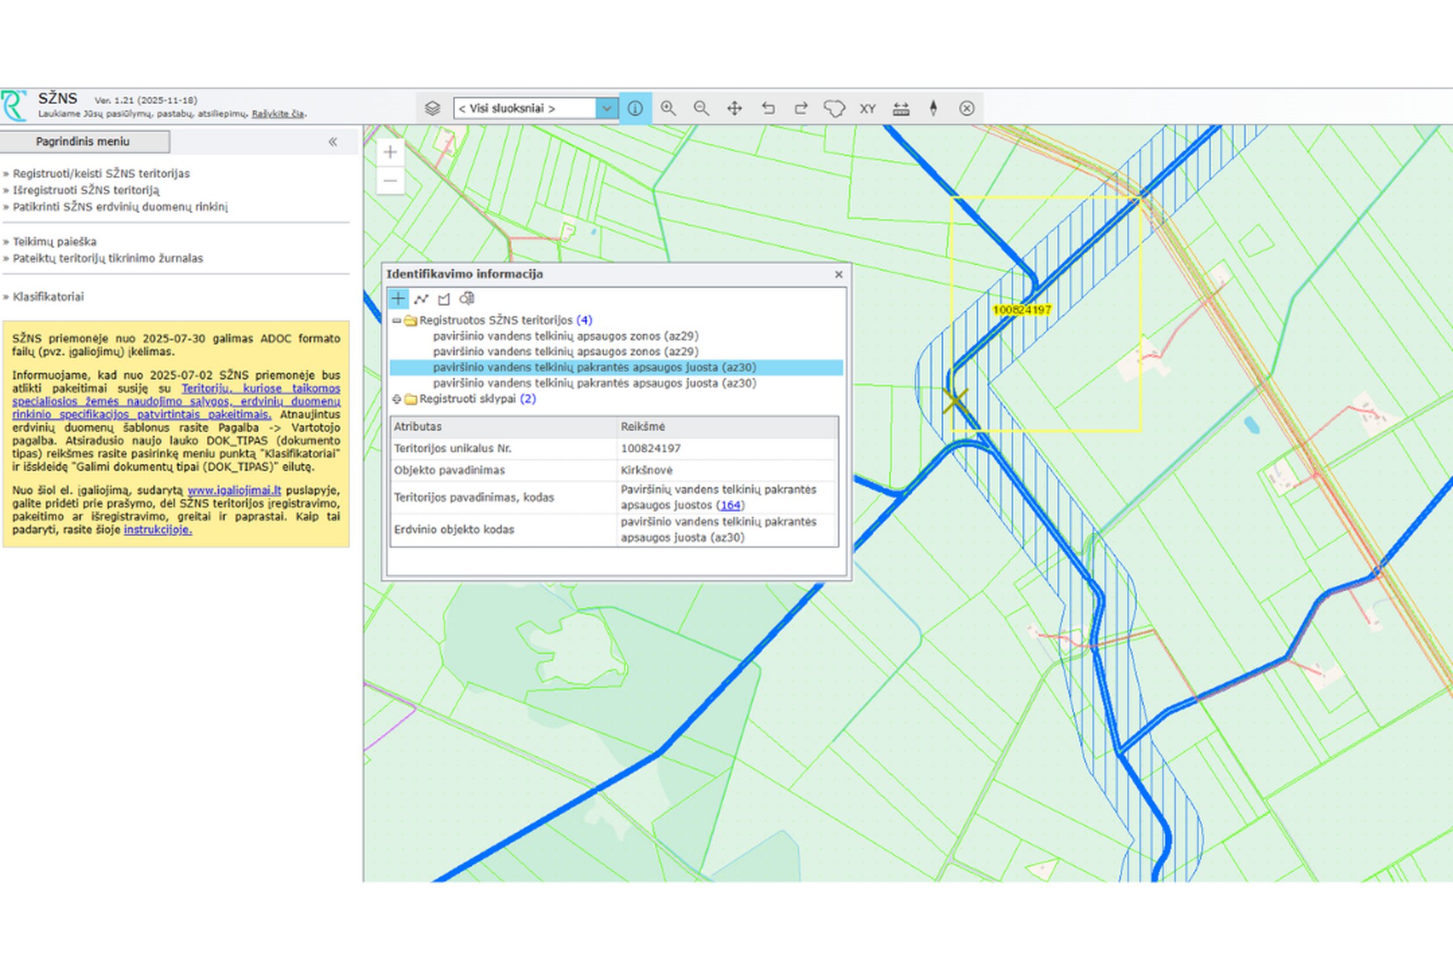Open Klasifikatoriai menu item
The height and width of the screenshot is (969, 1453).
pos(48,296)
